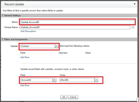
Task: Click the Unique Name input field
Action: pyautogui.click(x=75, y=27)
